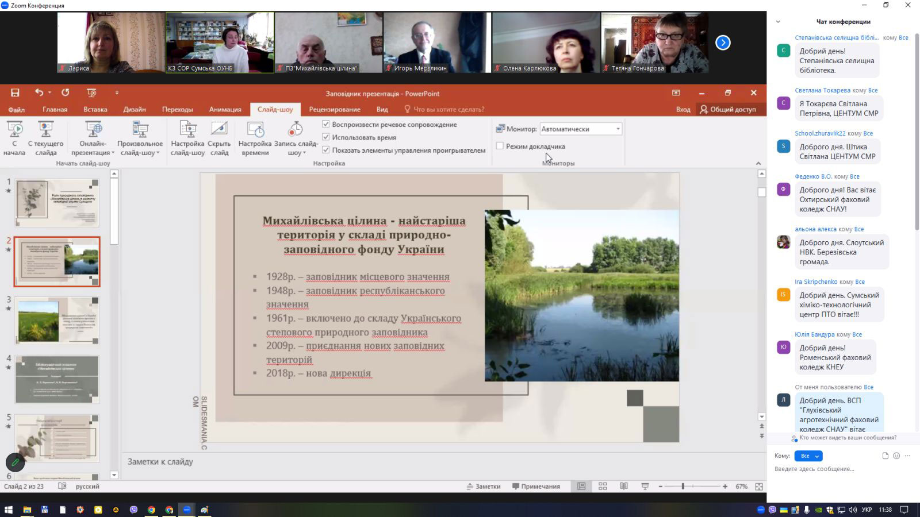Open 'Настройка слайд-шоу' settings
920x517 pixels.
187,138
